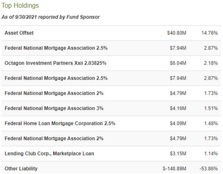
Task: Select the 1.51% weight
Action: [211, 108]
